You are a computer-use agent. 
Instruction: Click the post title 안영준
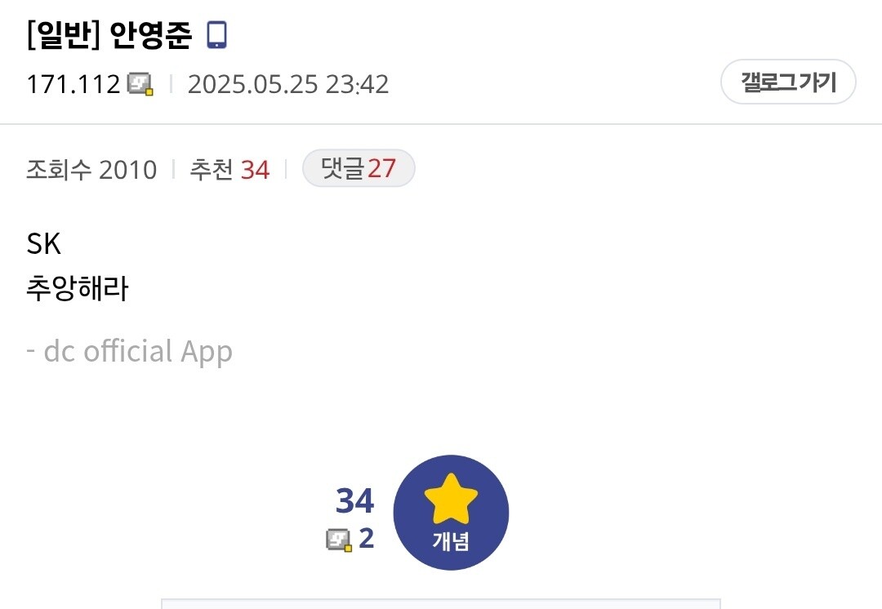(x=150, y=35)
